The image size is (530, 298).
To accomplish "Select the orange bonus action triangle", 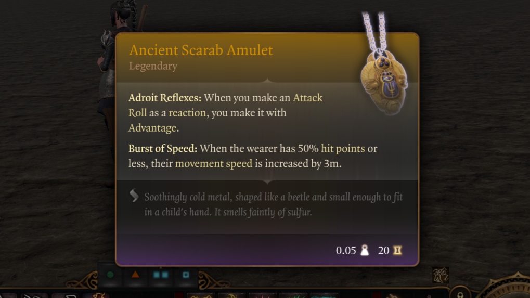I will pos(135,275).
